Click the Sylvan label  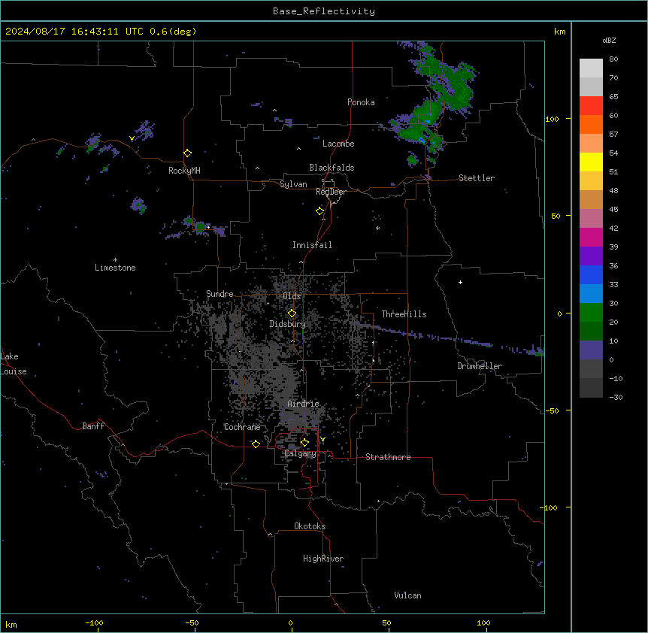coord(293,184)
